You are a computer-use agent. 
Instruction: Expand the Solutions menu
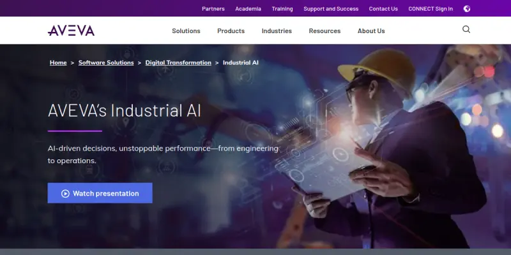tap(186, 31)
